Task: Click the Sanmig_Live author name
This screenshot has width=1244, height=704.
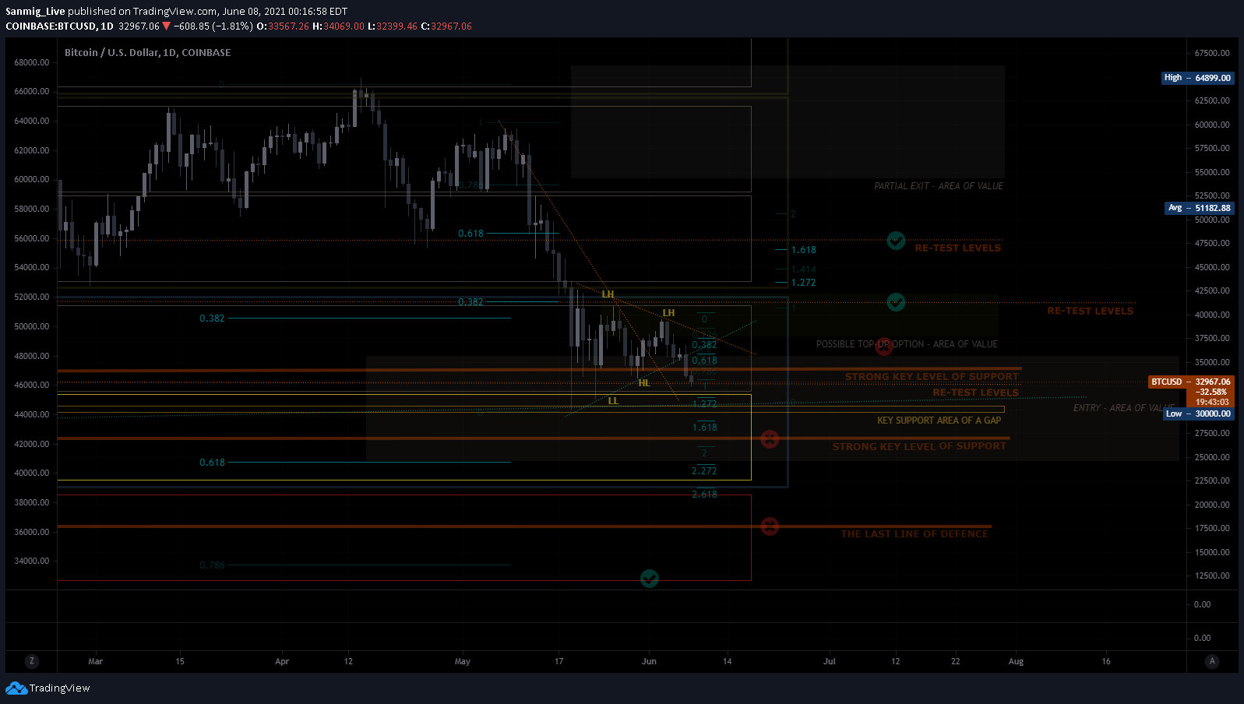Action: tap(35, 12)
